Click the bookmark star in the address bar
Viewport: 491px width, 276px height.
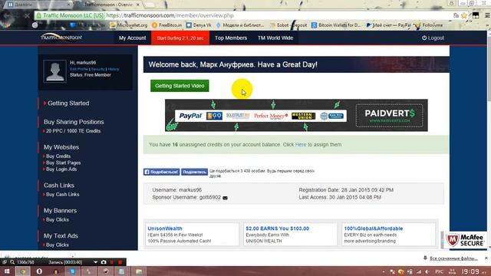464,15
